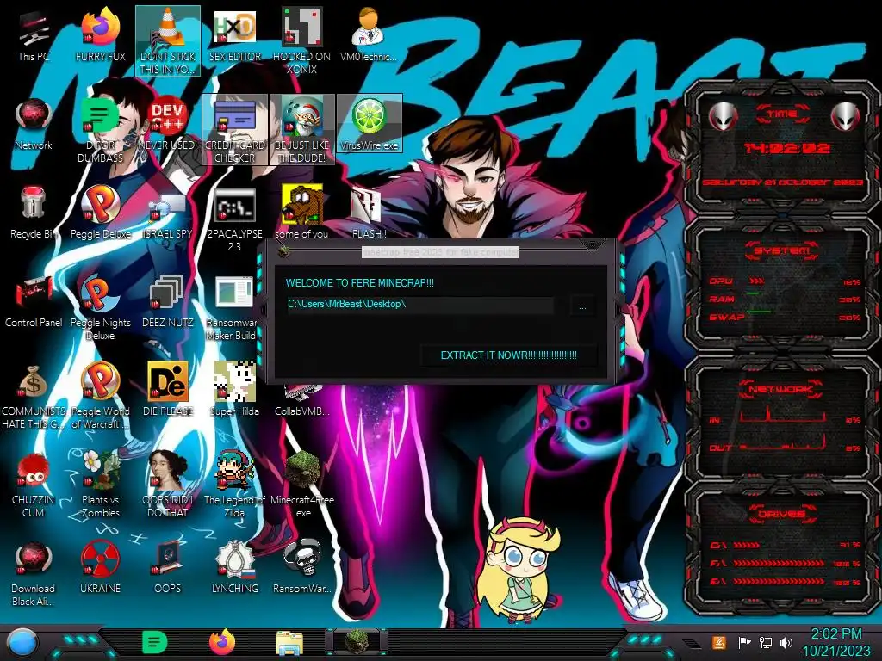The height and width of the screenshot is (661, 882).
Task: Select the Minecraft block taskbar item
Action: pyautogui.click(x=356, y=642)
